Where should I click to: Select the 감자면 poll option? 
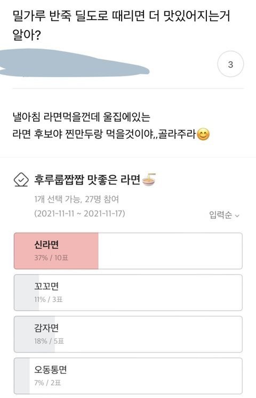point(128,334)
